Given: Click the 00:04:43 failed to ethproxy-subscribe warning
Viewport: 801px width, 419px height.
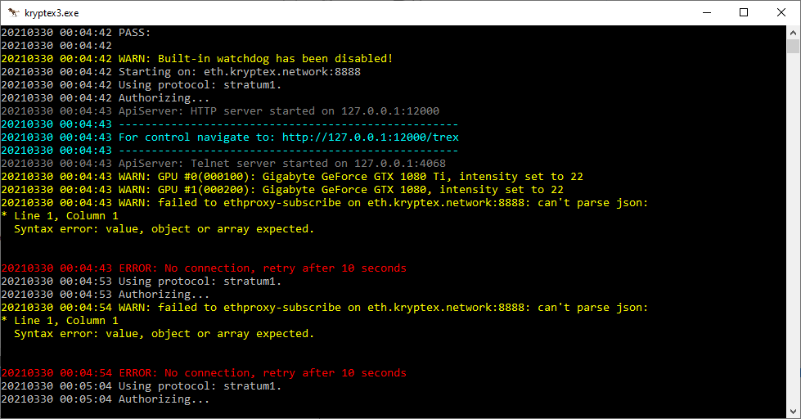Looking at the screenshot, I should (324, 202).
